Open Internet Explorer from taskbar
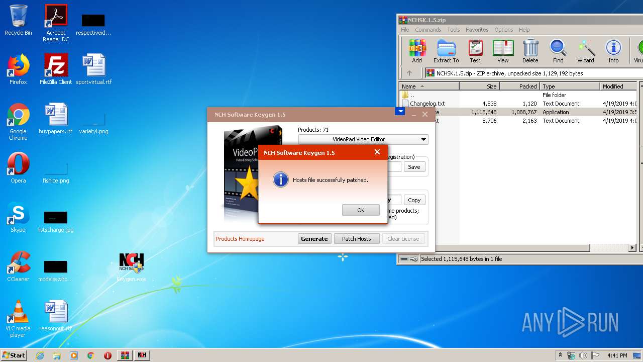Image resolution: width=643 pixels, height=362 pixels. pyautogui.click(x=40, y=355)
